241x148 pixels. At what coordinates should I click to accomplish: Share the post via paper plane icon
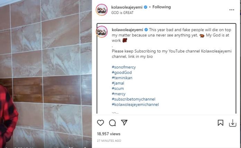[124, 123]
